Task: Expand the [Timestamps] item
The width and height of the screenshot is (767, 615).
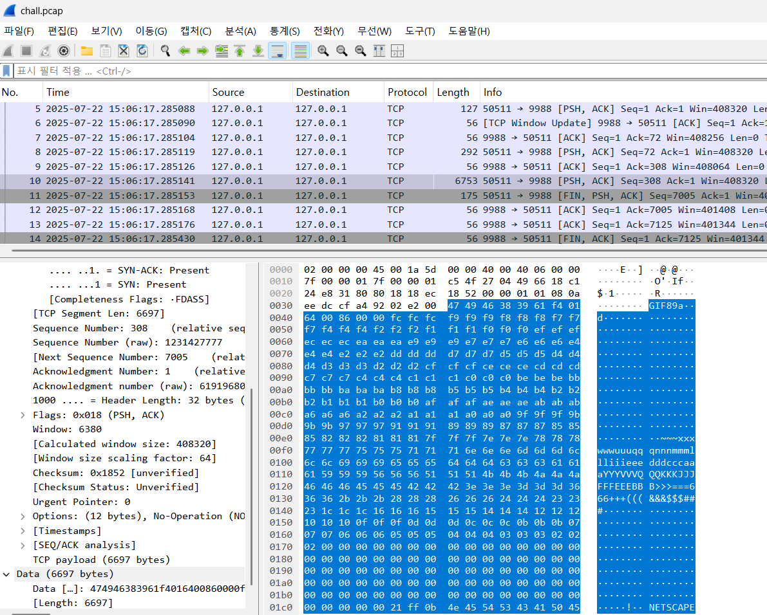Action: [x=23, y=531]
